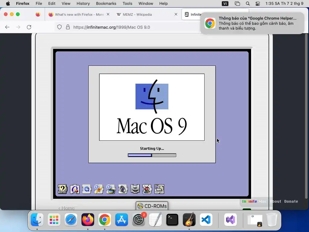This screenshot has height=232, width=309.
Task: Click the QuickTime VR panorama extension icon
Action: point(111,189)
